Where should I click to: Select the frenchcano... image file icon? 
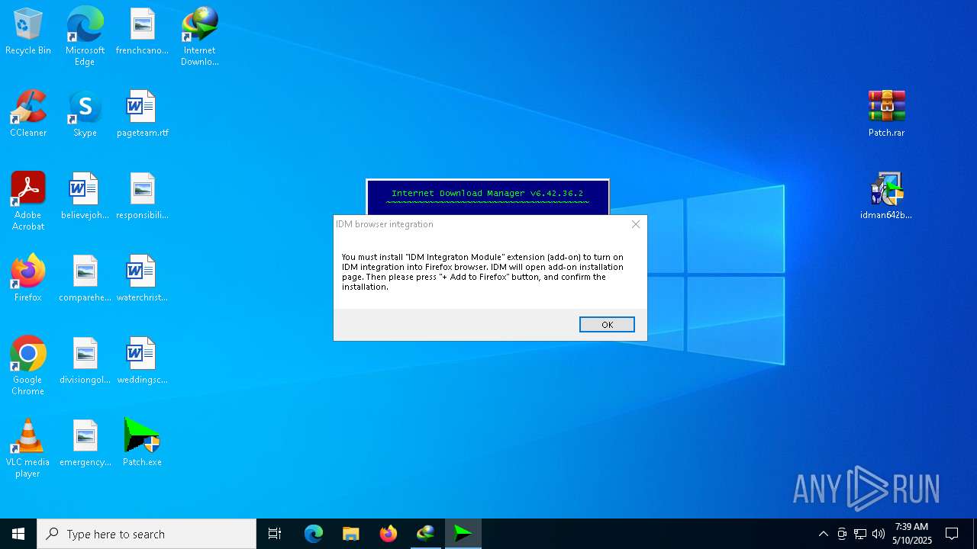tap(142, 32)
